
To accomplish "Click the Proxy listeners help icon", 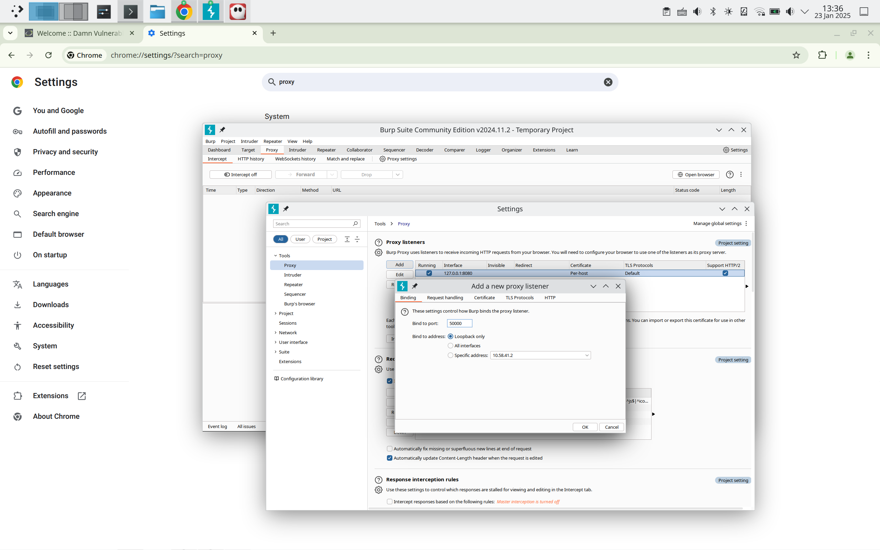I will 378,242.
